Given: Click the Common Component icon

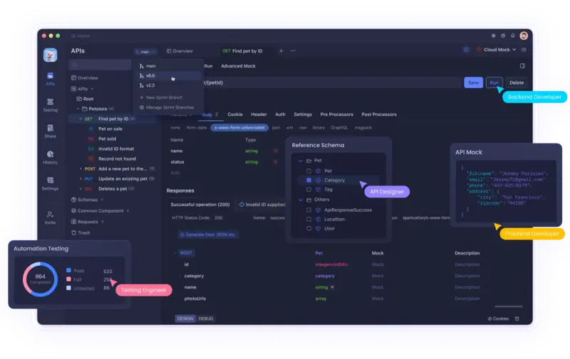Looking at the screenshot, I should (74, 210).
